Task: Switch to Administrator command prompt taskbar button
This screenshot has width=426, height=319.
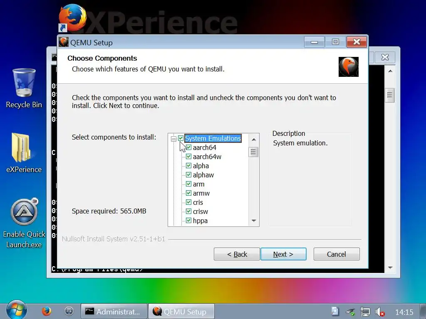Action: 114,312
